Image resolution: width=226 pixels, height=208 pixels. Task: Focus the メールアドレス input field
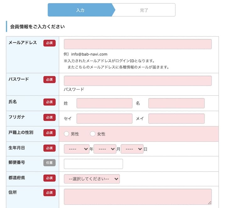click(137, 44)
